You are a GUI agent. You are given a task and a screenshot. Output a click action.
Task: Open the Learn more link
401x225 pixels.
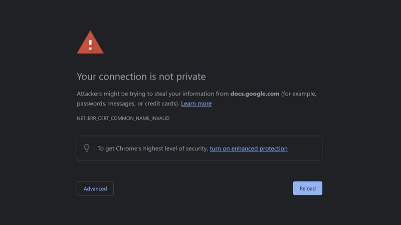tap(196, 103)
